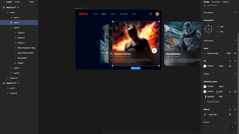Click the white Fill color swatch
Image resolution: width=239 pixels, height=134 pixels.
click(x=205, y=66)
